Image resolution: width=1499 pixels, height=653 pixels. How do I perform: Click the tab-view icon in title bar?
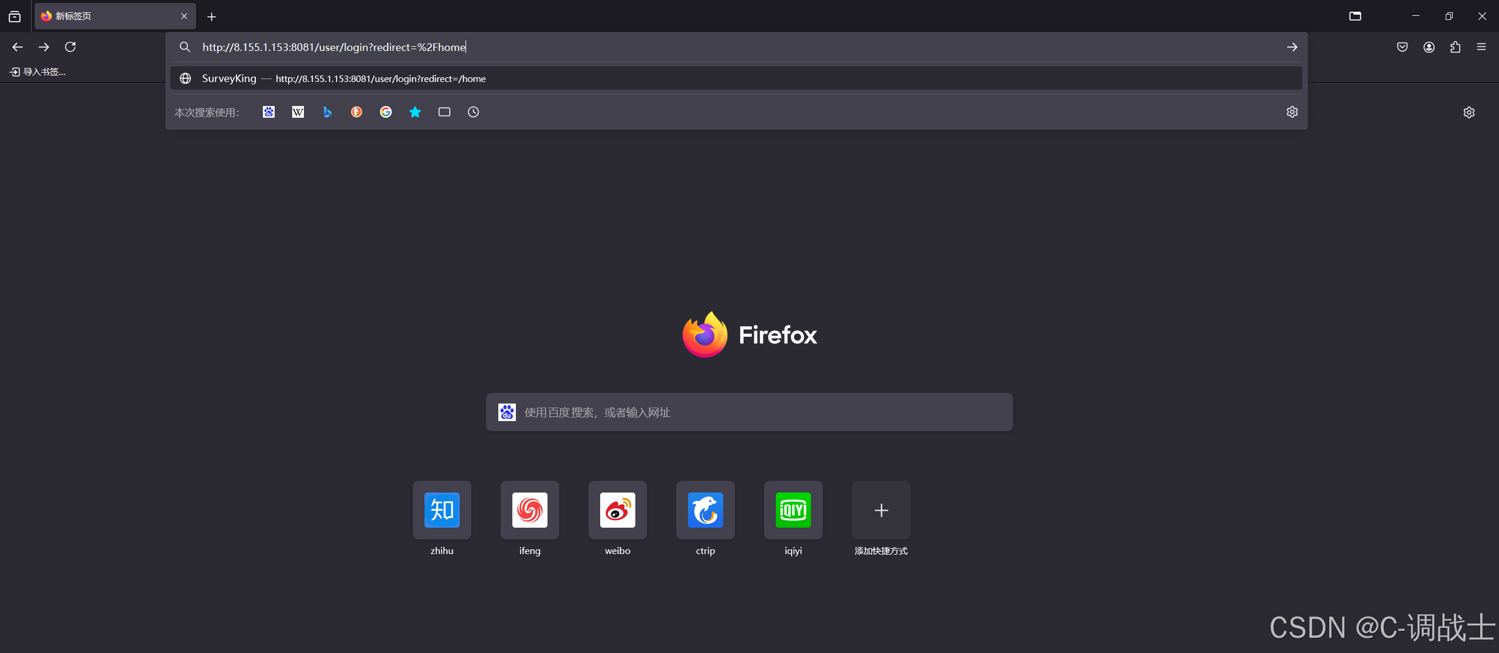point(1355,16)
